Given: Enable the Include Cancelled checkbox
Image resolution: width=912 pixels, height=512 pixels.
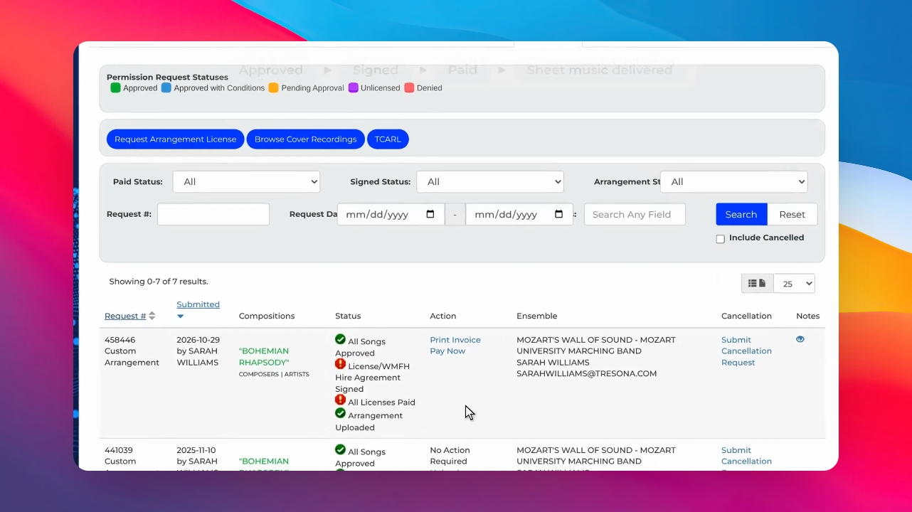Looking at the screenshot, I should pos(720,239).
